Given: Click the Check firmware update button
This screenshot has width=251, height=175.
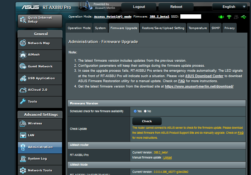Looking at the screenshot, I should coord(147,121).
